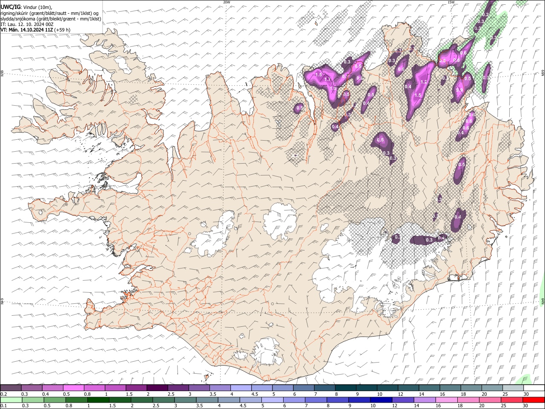Click the deep navy blue 10–12 rain legend swatch
Image resolution: width=545 pixels, height=409 pixels.
(x=381, y=400)
